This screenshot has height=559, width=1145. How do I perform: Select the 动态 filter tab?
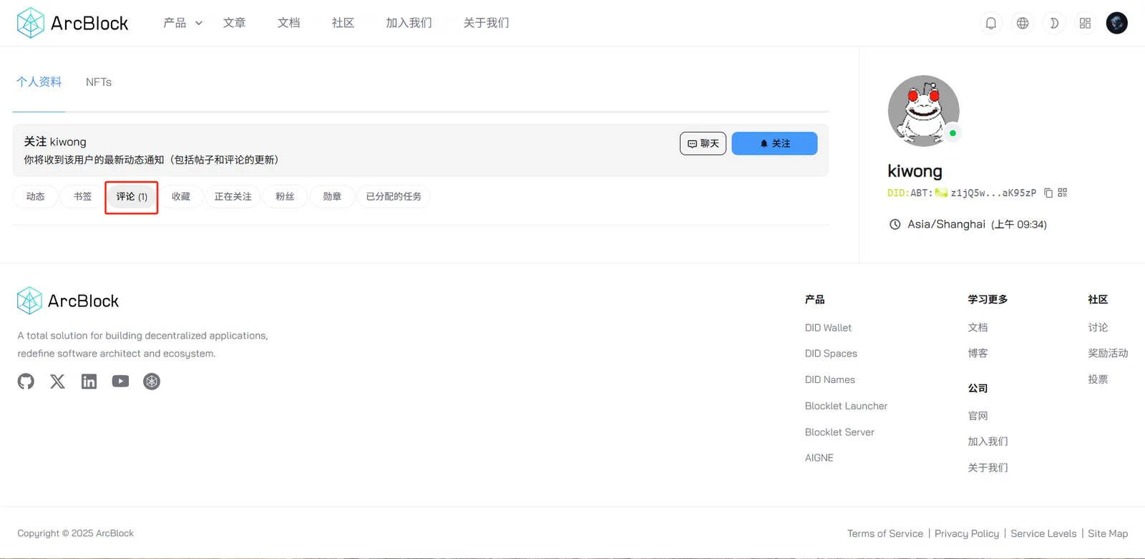36,196
